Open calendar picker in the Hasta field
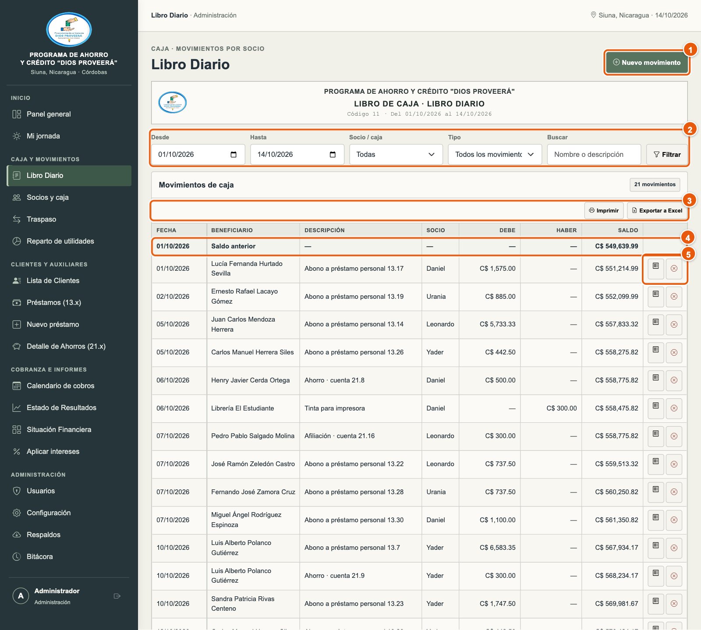 point(333,154)
